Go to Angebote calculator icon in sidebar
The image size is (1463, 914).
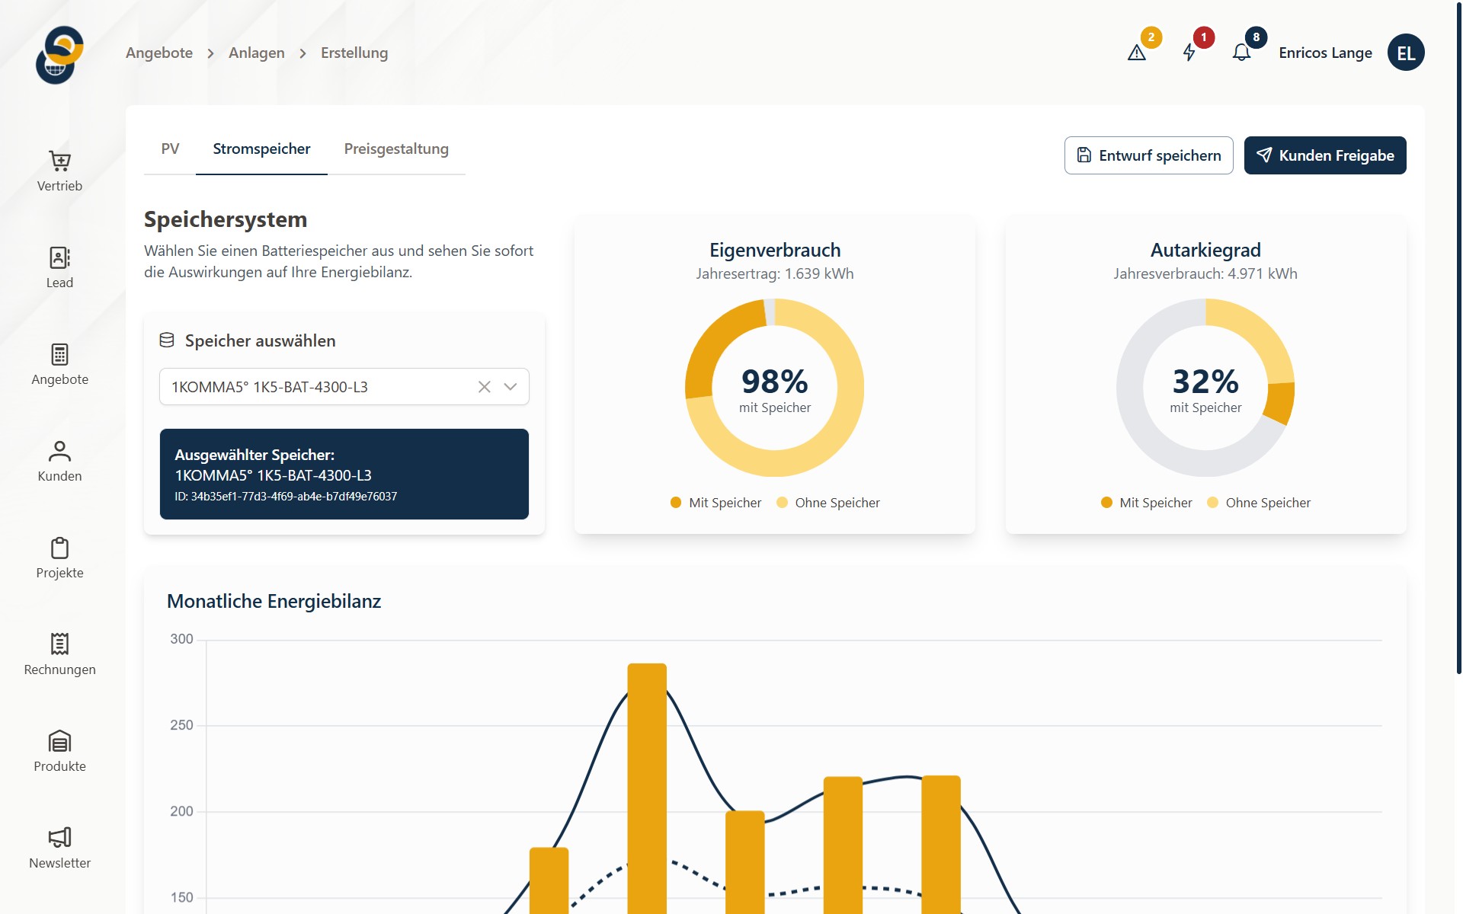tap(59, 355)
